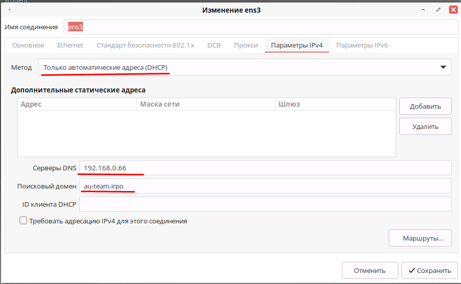Click the ID клиента DHCP field
The image size is (461, 284).
(x=265, y=204)
